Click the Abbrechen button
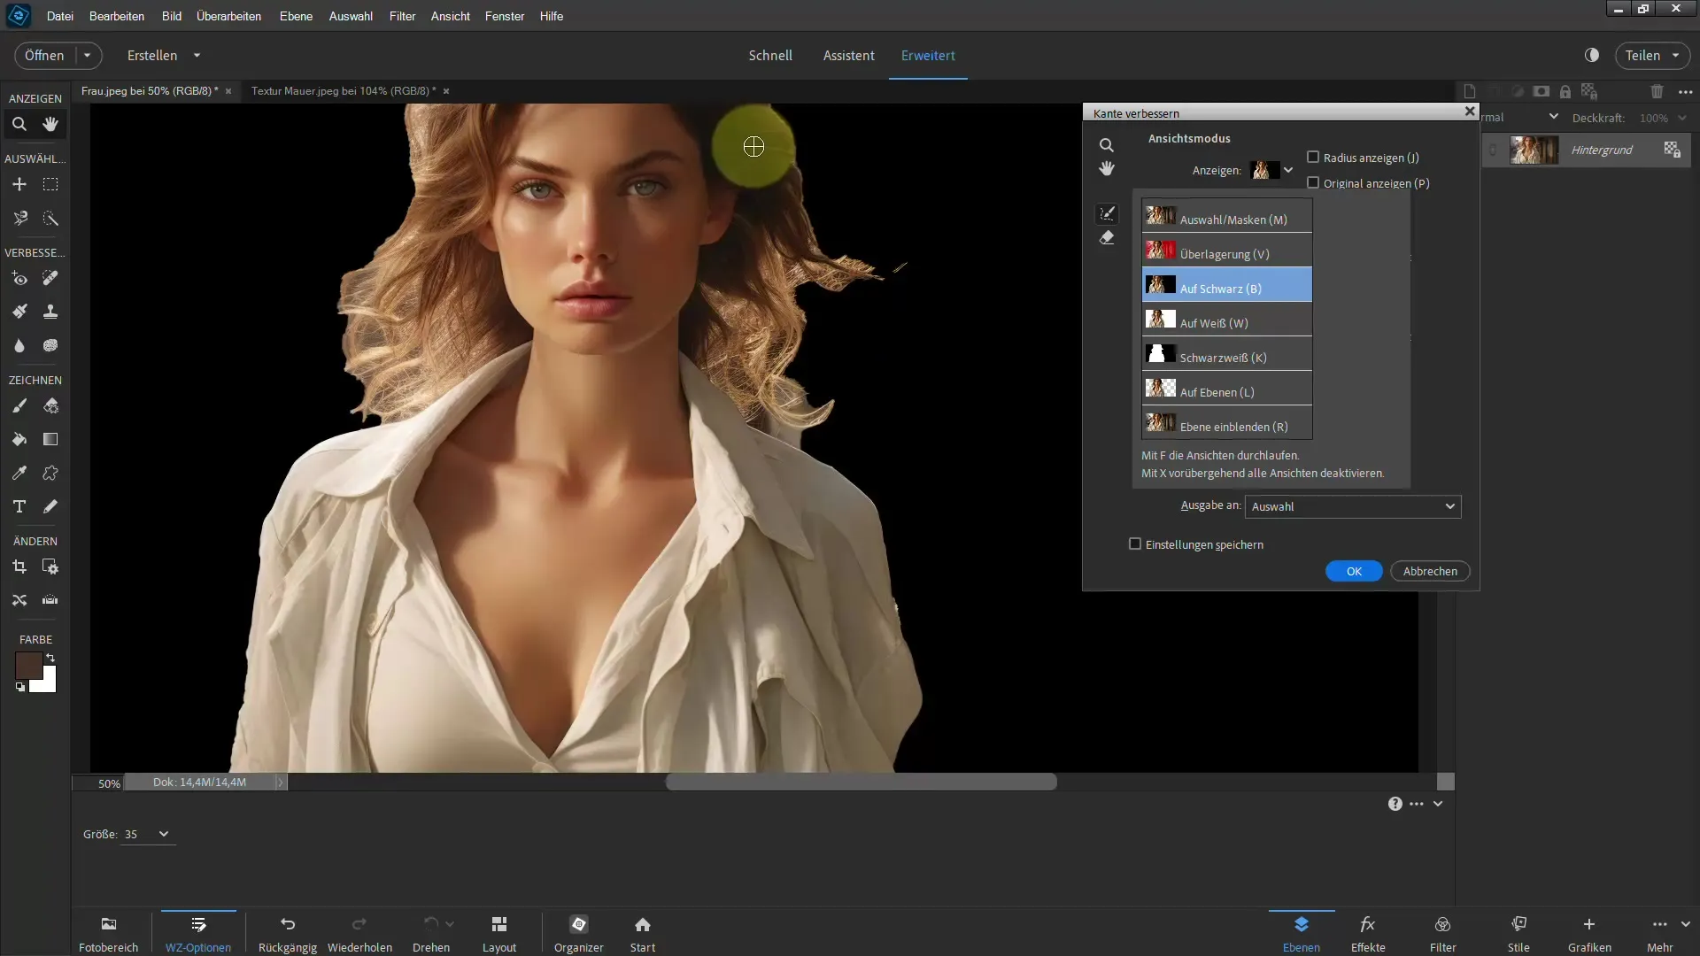The height and width of the screenshot is (956, 1700). tap(1429, 572)
